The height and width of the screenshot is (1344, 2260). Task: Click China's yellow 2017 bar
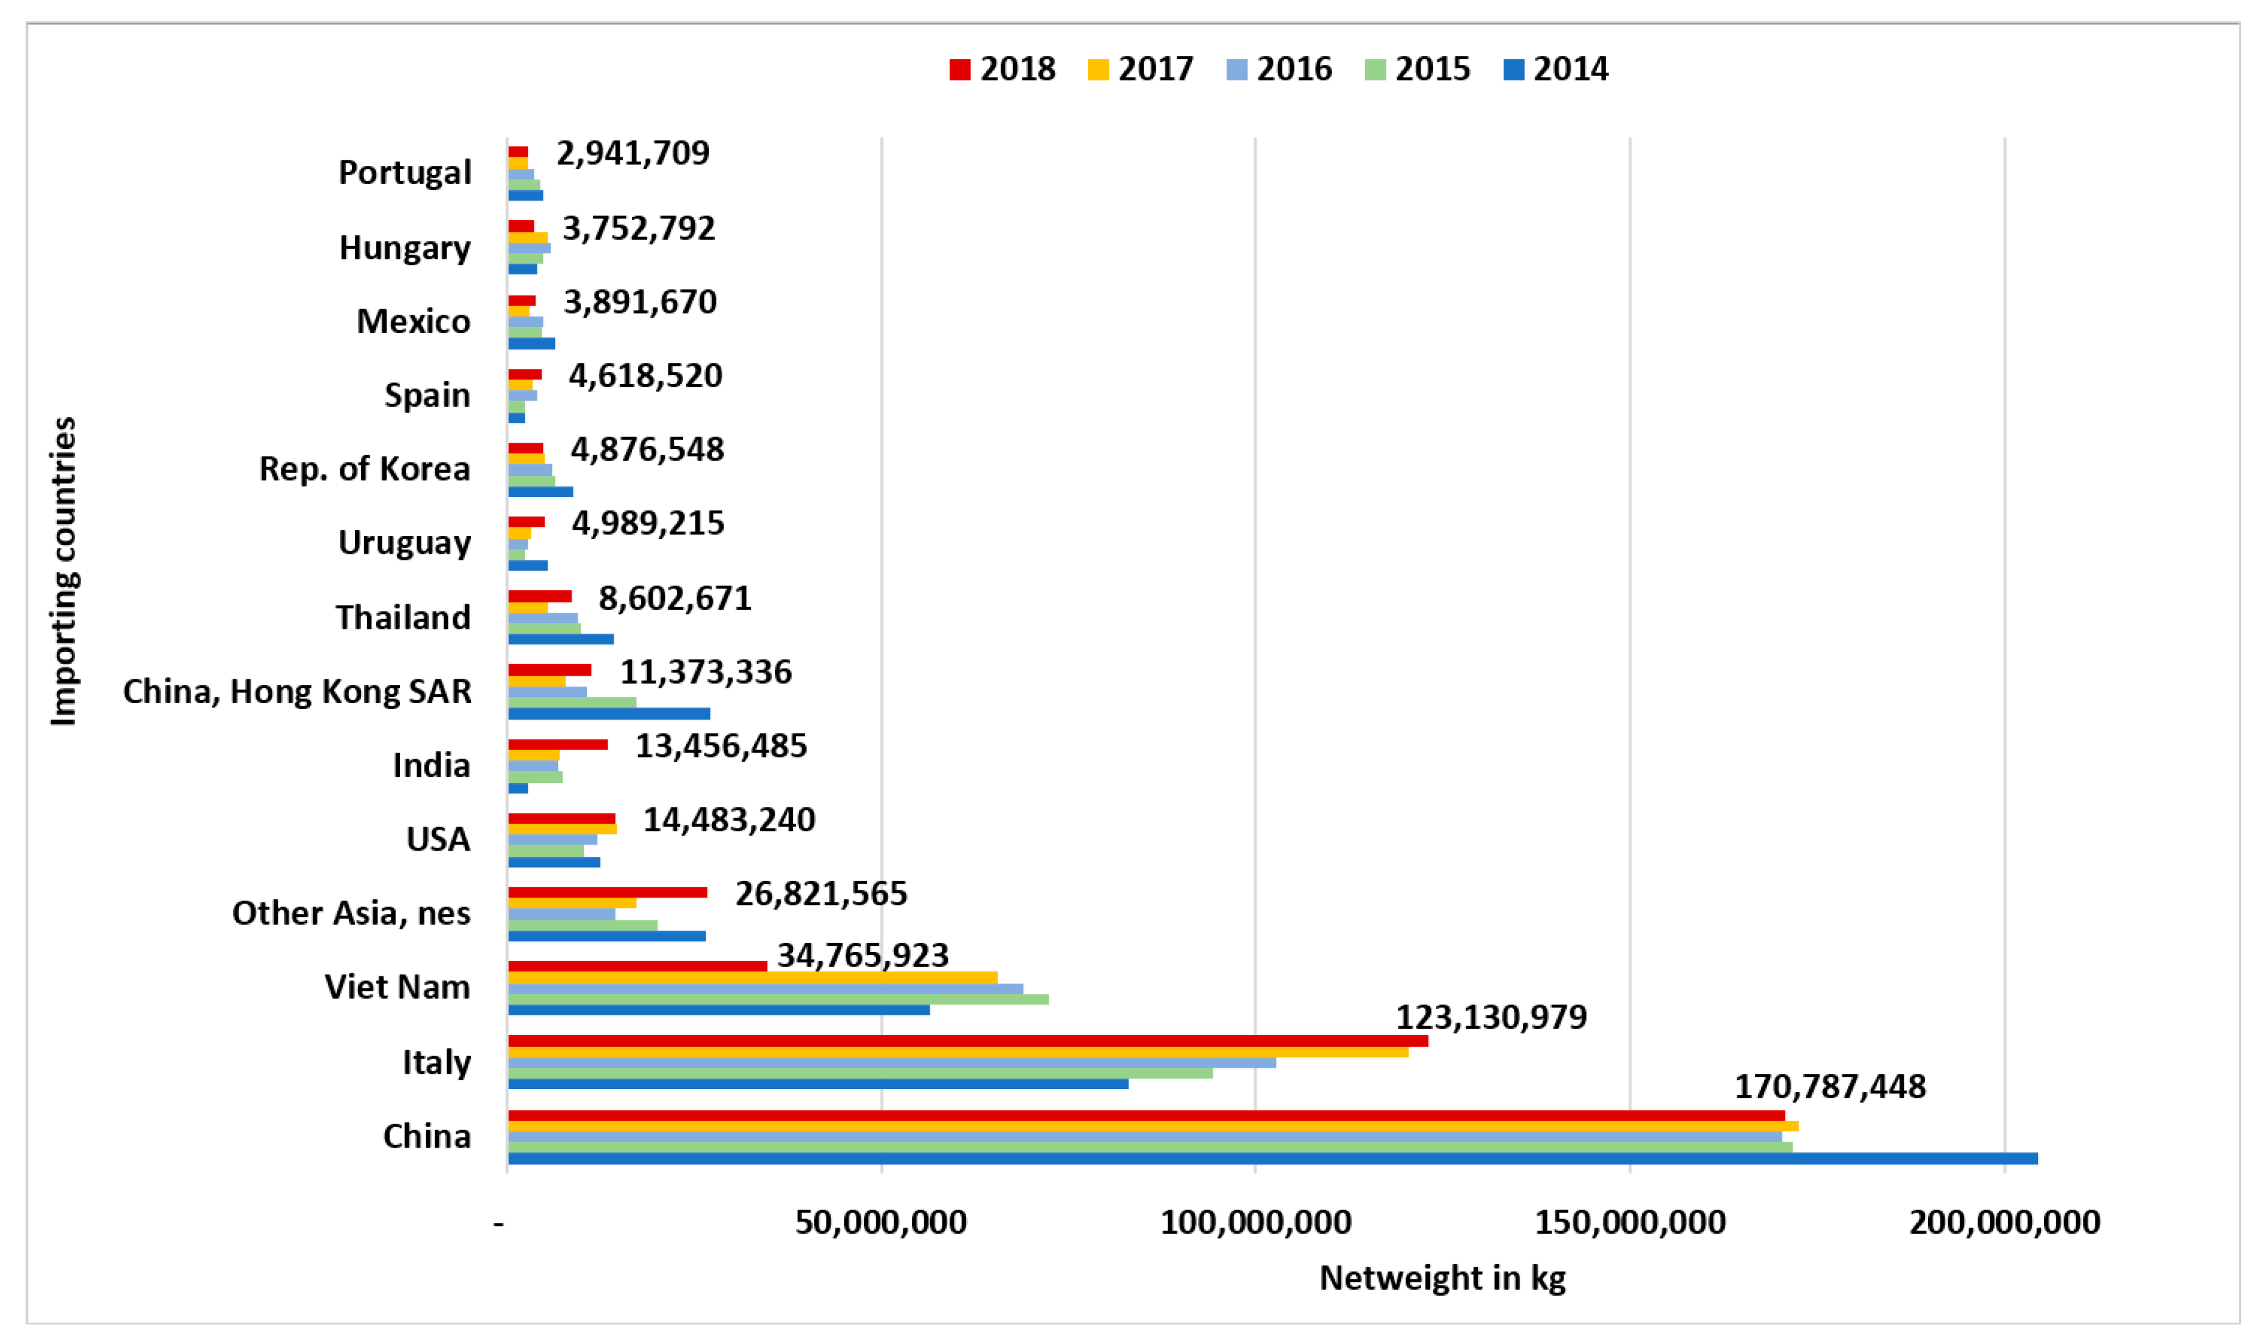[1153, 1127]
